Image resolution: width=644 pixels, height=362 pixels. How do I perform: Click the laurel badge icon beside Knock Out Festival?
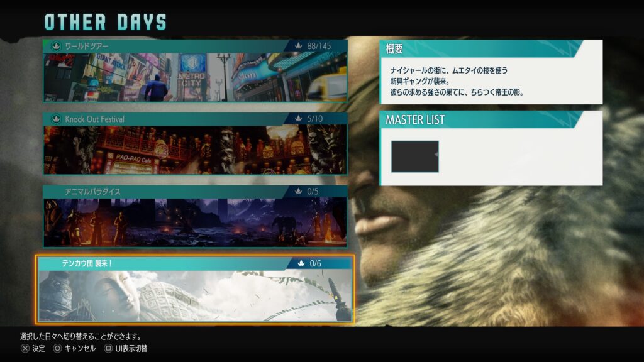click(x=56, y=119)
